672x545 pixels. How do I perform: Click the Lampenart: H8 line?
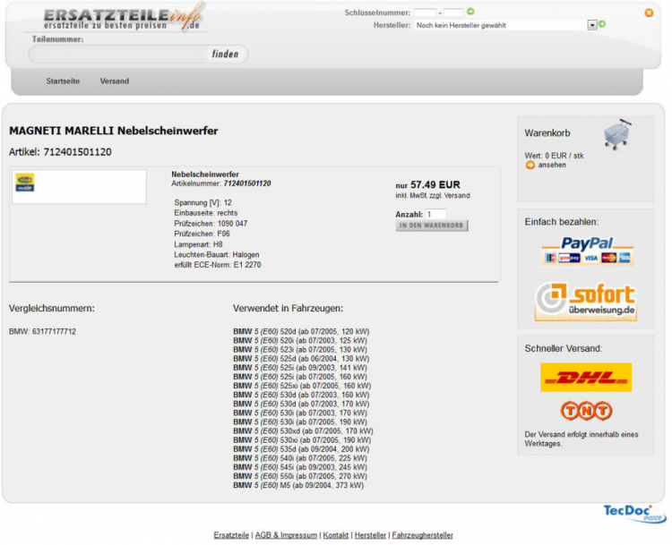coord(198,244)
